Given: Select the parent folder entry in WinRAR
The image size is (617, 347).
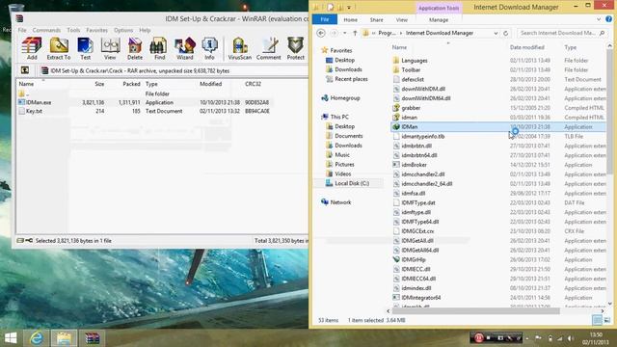Looking at the screenshot, I should (23, 93).
